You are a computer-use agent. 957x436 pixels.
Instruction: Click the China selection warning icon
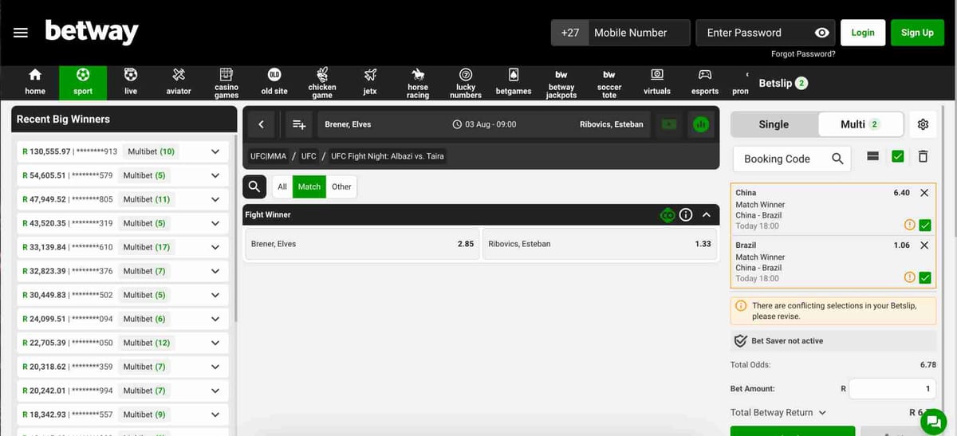[909, 226]
